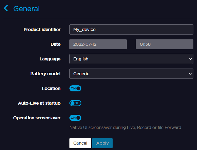Click the back arrow next to General
Image resolution: width=197 pixels, height=150 pixels.
(x=6, y=8)
